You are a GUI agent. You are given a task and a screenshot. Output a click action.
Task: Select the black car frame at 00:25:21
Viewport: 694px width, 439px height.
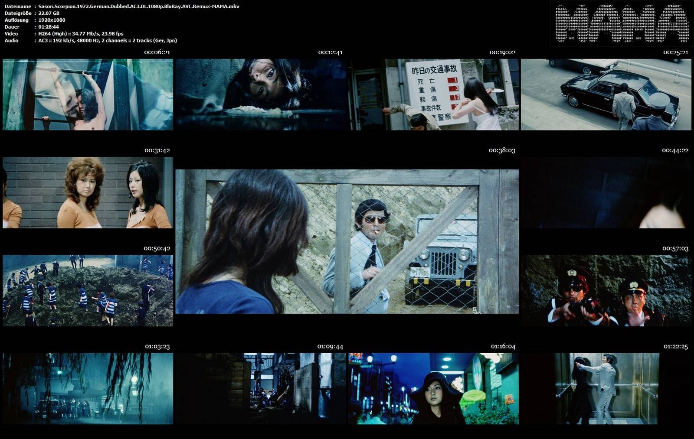(x=606, y=94)
